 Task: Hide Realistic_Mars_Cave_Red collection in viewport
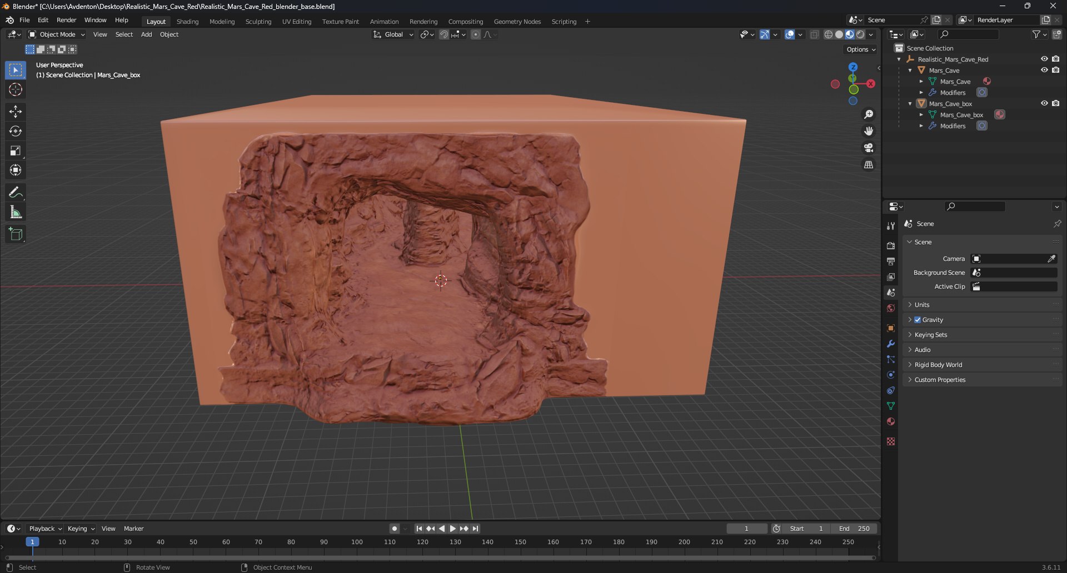coord(1044,59)
